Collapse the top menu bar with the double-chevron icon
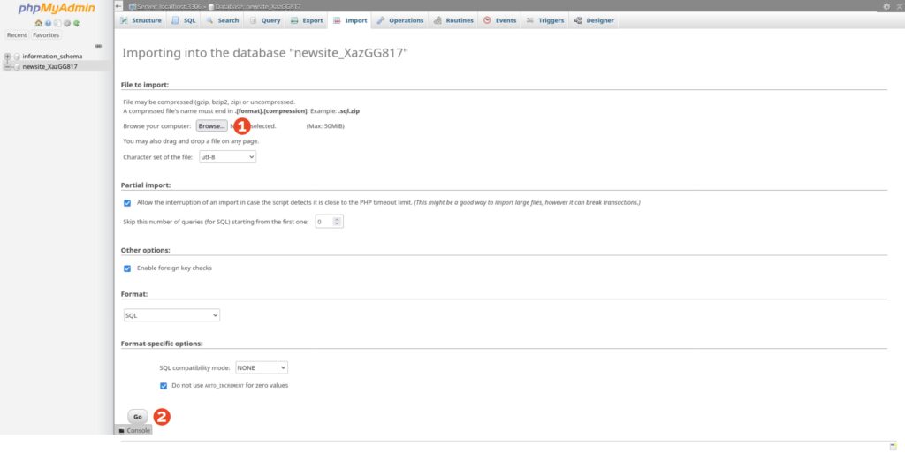Viewport: 905px width, 461px height. tap(899, 6)
